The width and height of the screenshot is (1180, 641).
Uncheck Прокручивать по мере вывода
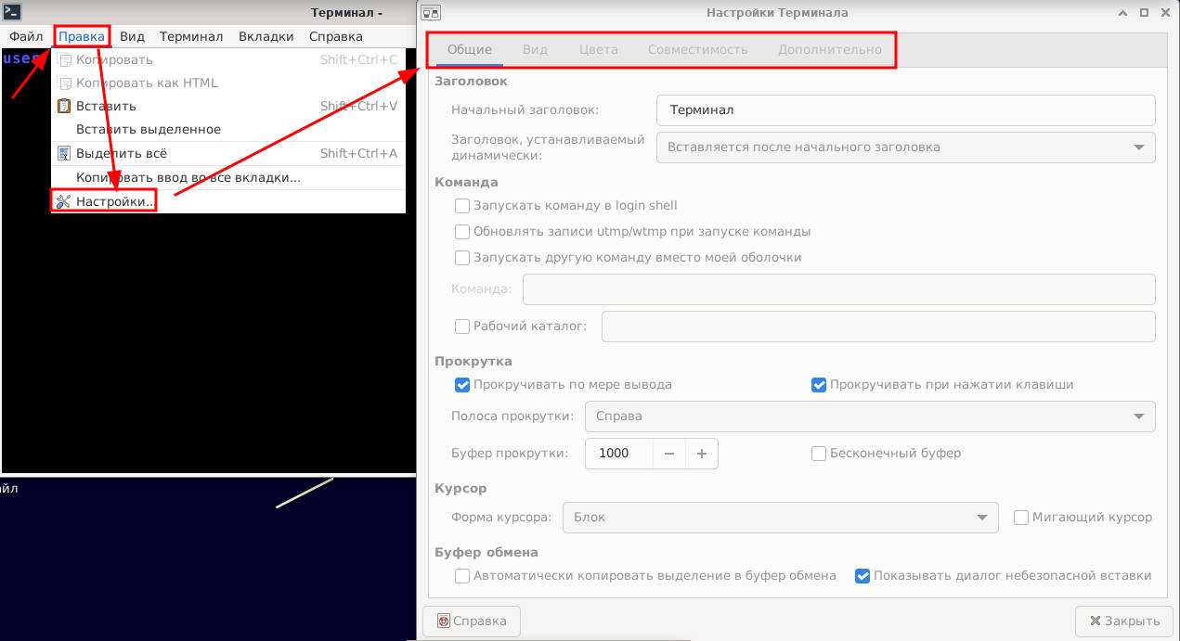coord(462,385)
